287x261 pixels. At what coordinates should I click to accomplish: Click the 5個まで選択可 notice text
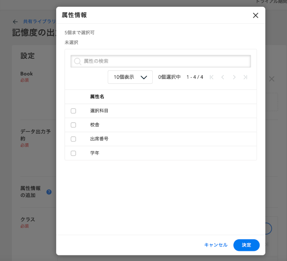click(79, 33)
